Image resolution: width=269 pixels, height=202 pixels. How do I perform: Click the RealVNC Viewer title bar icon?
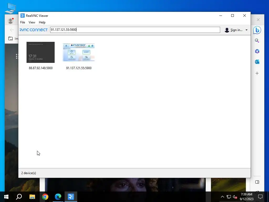(x=23, y=16)
